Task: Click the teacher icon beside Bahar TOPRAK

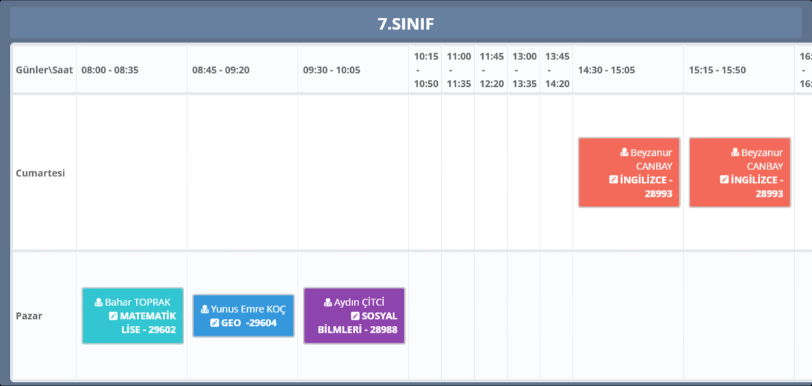Action: tap(99, 302)
